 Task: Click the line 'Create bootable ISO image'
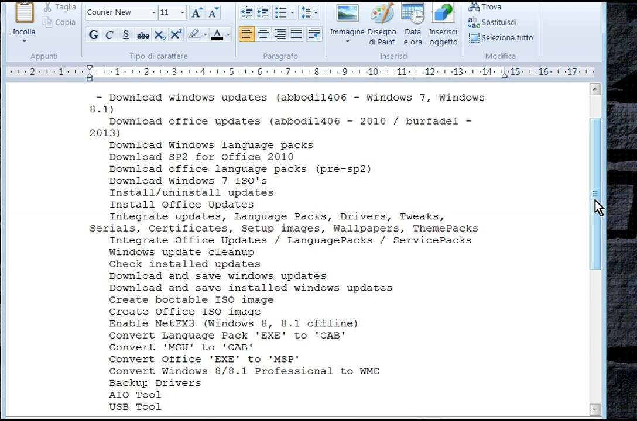pos(191,300)
